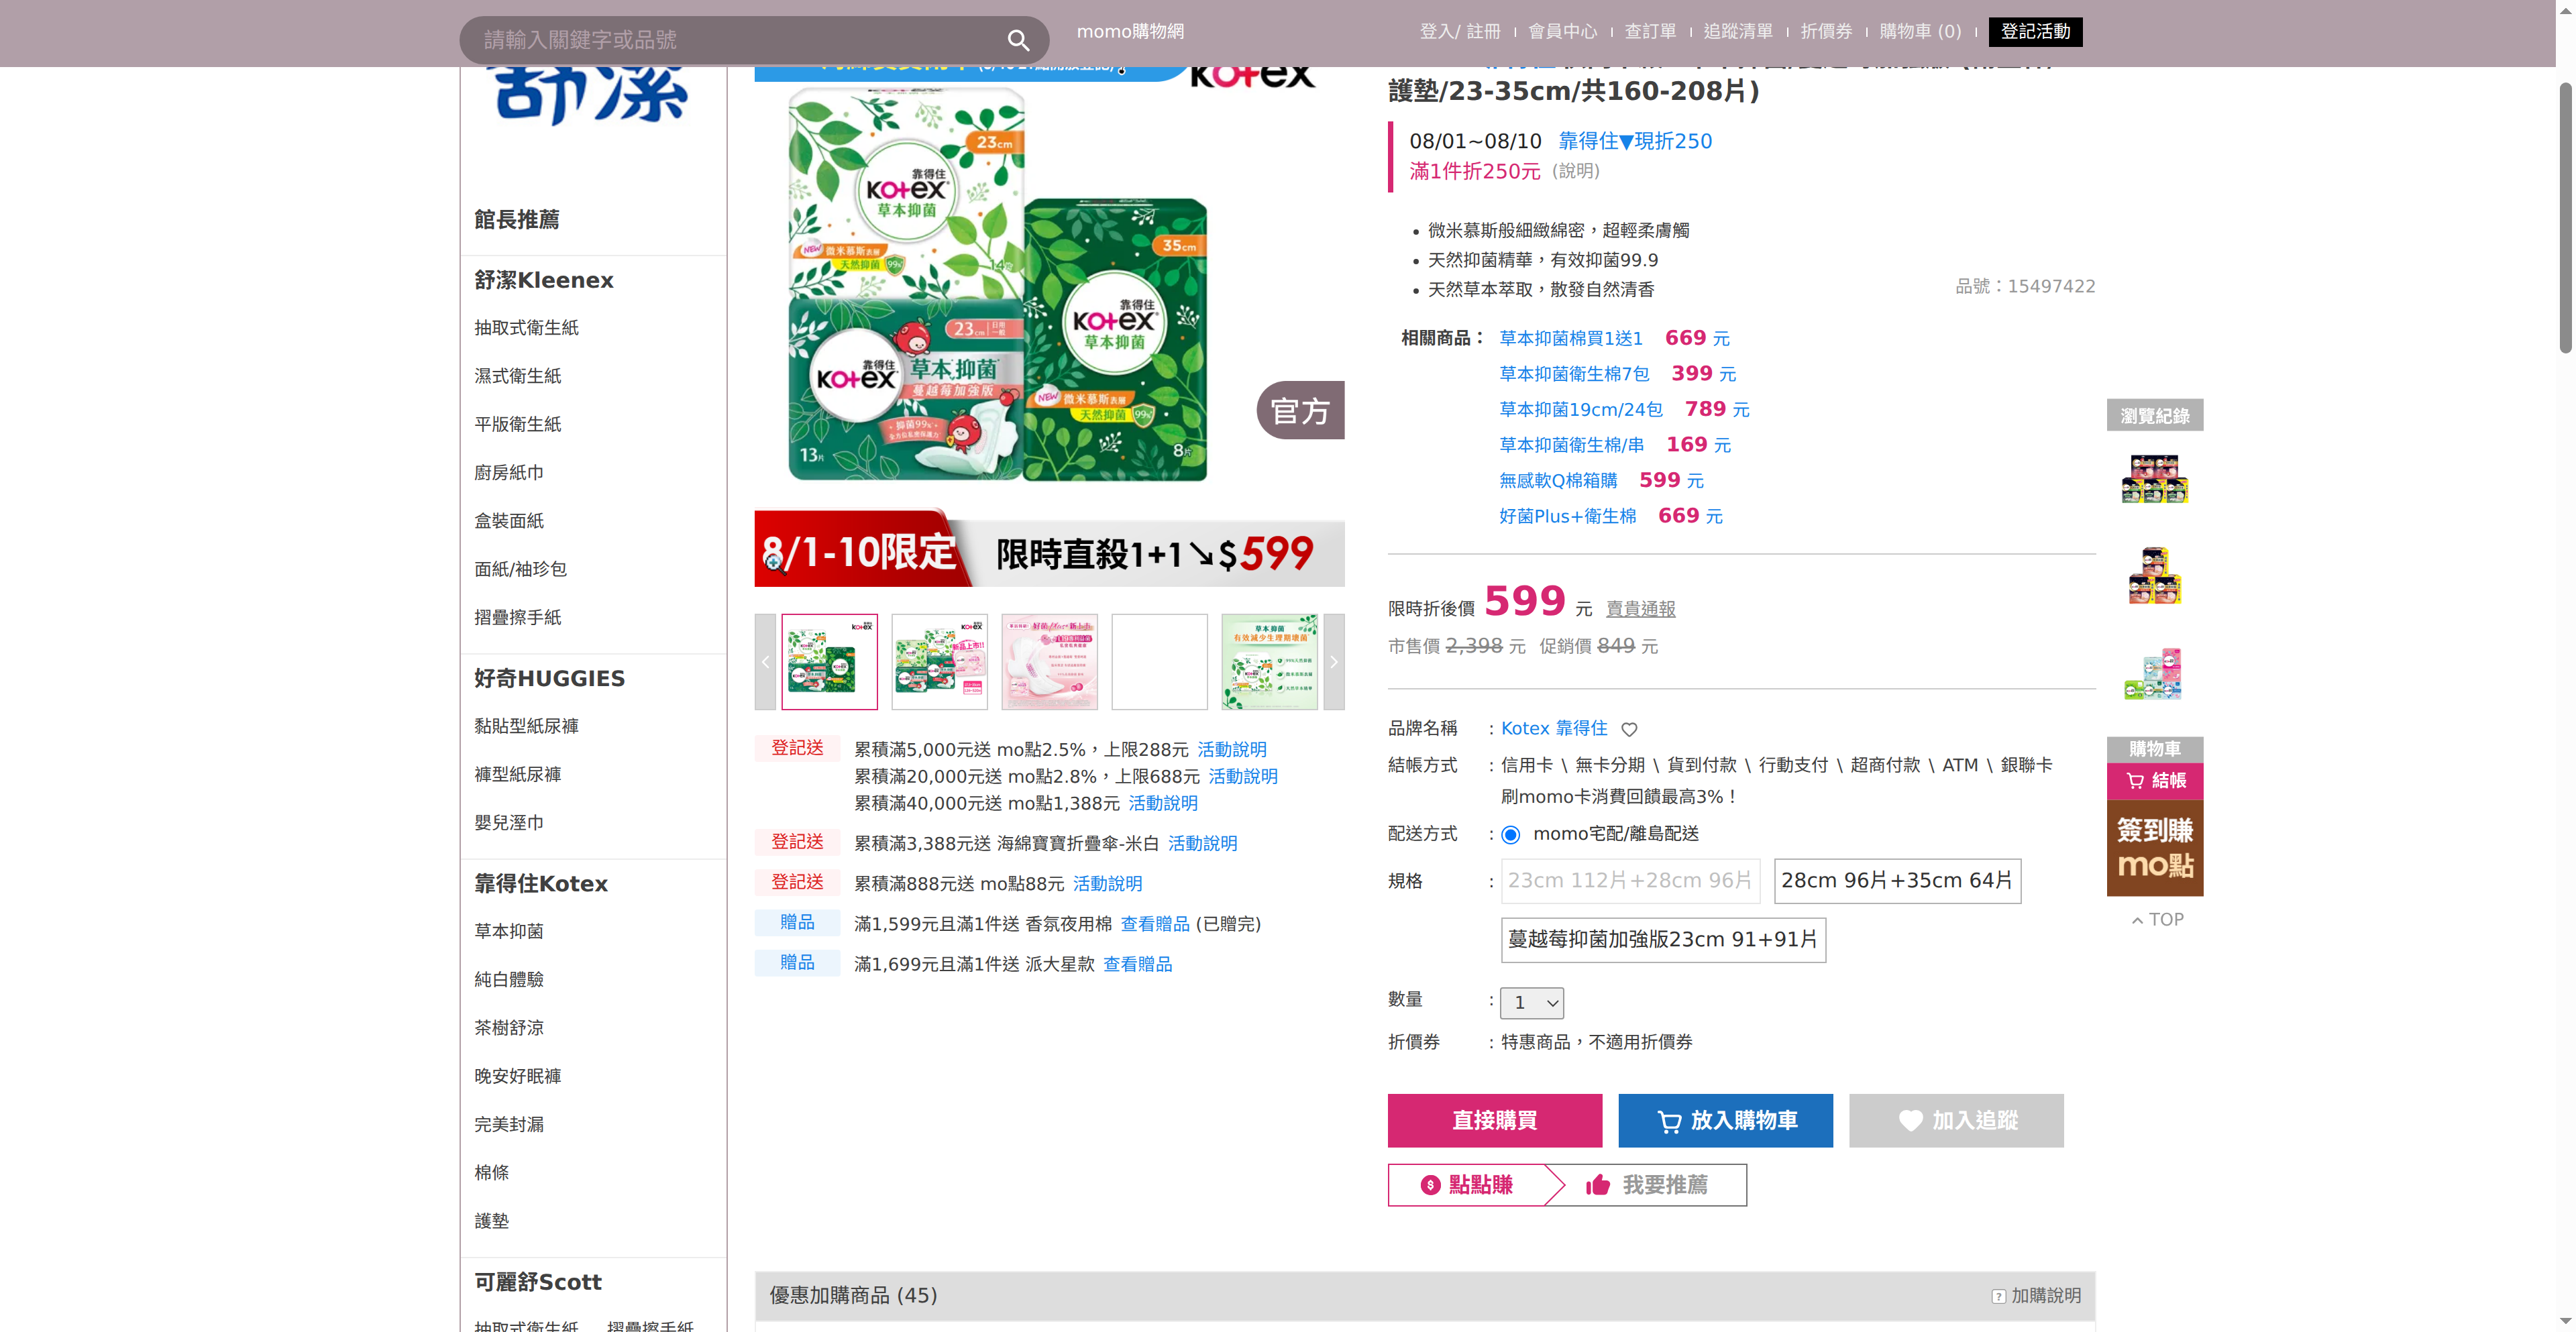Choose spec 蔓越莓抑菌加強版23cm 91+91片
Viewport: 2576px width, 1332px height.
[x=1663, y=940]
